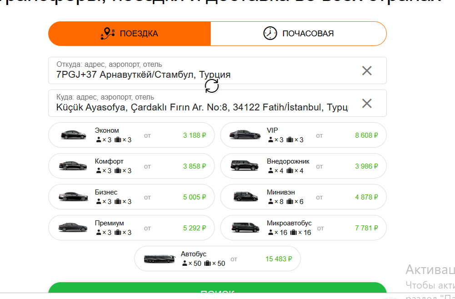Viewport: 455px width, 299px height.
Task: Select the Бизнес car class
Action: tap(131, 197)
